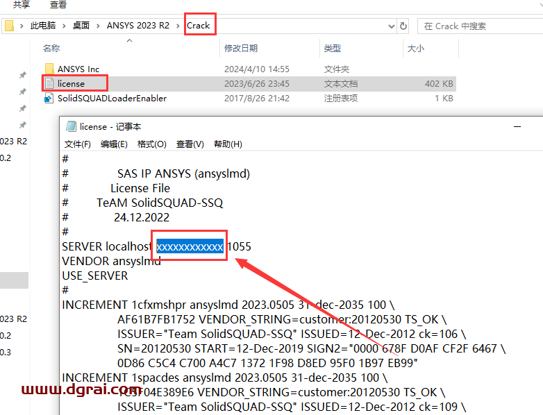Click the SolidSQUADLoaderEnabler file name
Image resolution: width=543 pixels, height=415 pixels.
(x=112, y=99)
